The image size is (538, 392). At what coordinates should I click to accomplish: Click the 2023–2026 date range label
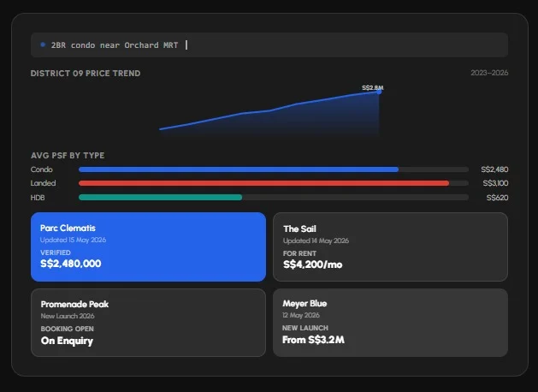pos(489,73)
